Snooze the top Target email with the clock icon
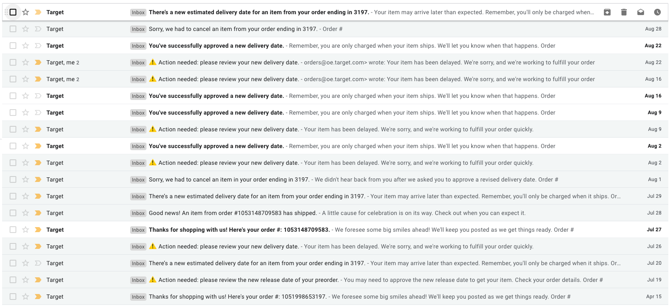This screenshot has height=307, width=670. (657, 12)
